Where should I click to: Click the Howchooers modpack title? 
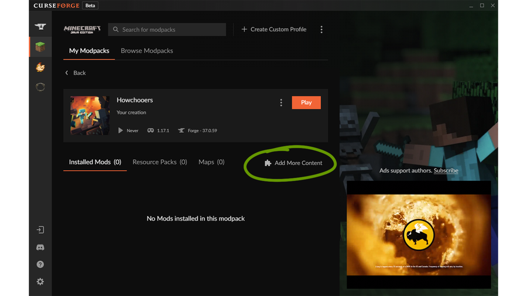click(135, 100)
